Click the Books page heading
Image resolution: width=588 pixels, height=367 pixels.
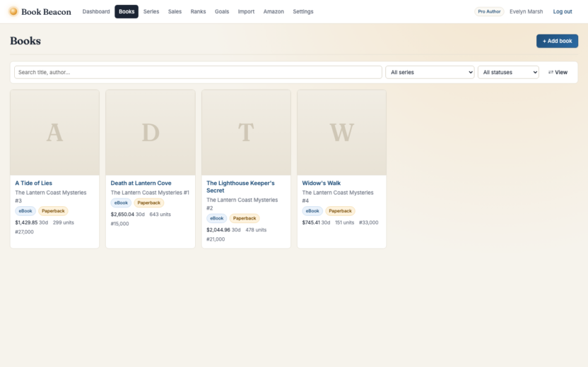click(x=25, y=41)
